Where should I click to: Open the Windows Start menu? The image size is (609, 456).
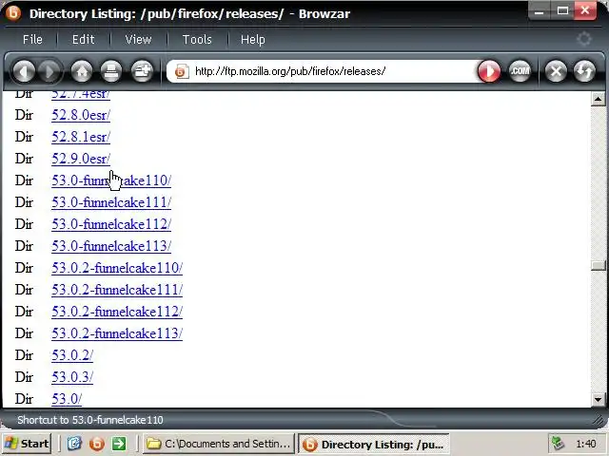point(27,444)
